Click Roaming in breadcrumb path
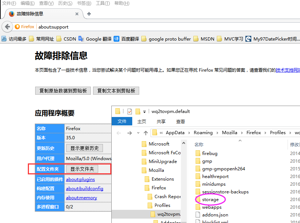Screen dimensions: 300x223 click(203, 133)
